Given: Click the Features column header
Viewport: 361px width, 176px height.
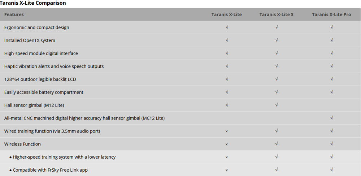Looking at the screenshot, I should pyautogui.click(x=14, y=14).
